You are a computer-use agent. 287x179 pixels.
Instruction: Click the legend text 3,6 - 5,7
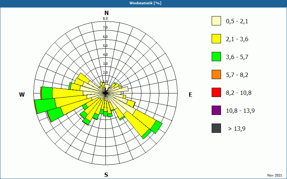(237, 57)
